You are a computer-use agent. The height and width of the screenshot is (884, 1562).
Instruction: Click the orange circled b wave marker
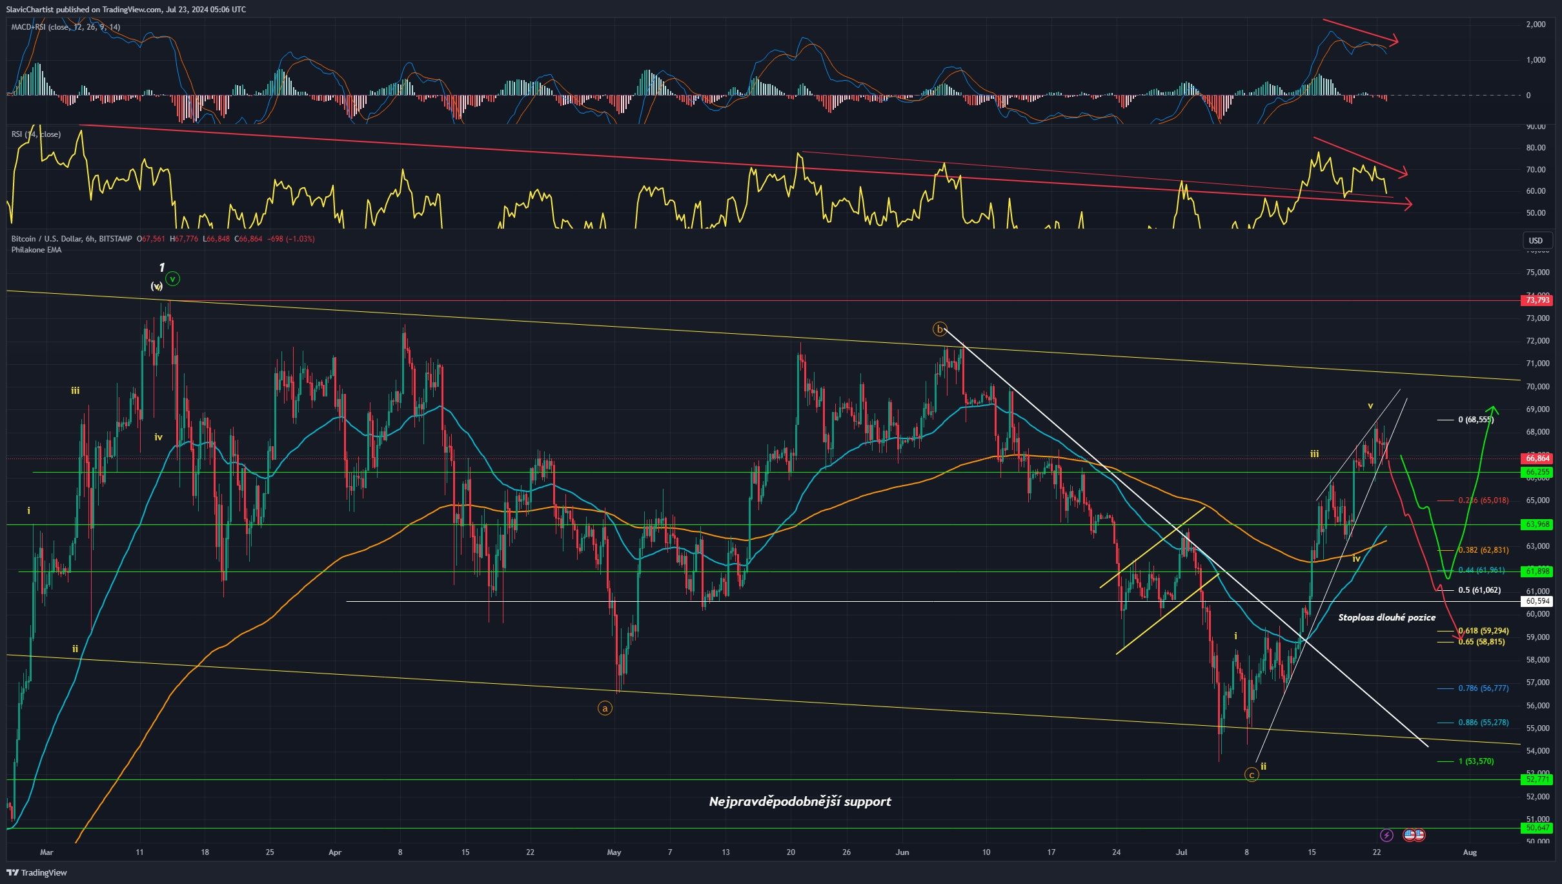pos(940,329)
